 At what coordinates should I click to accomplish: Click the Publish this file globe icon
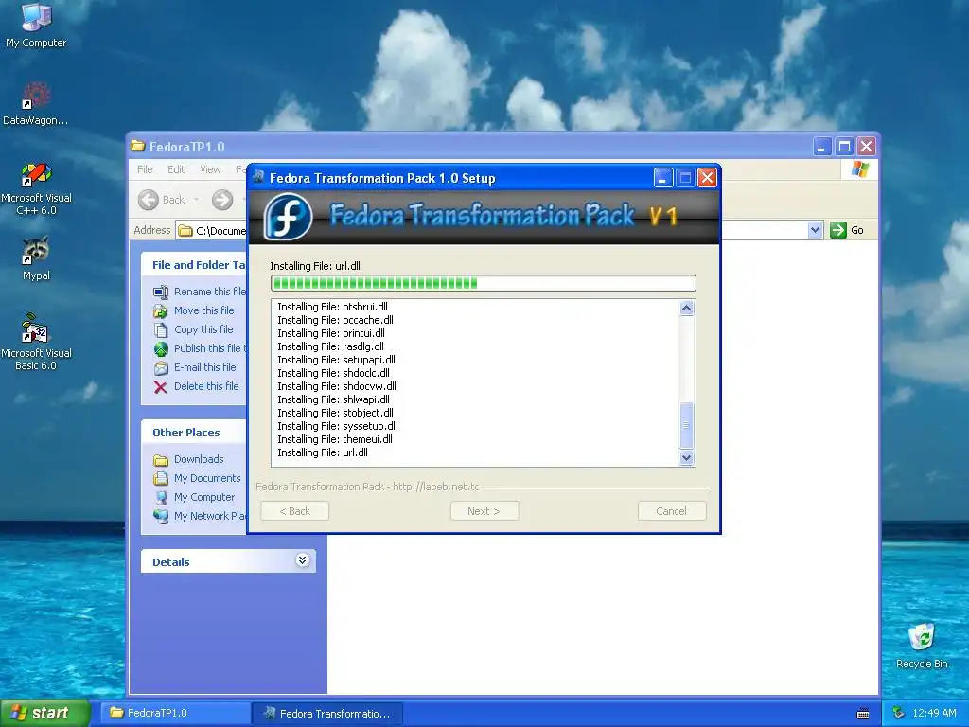pos(161,348)
